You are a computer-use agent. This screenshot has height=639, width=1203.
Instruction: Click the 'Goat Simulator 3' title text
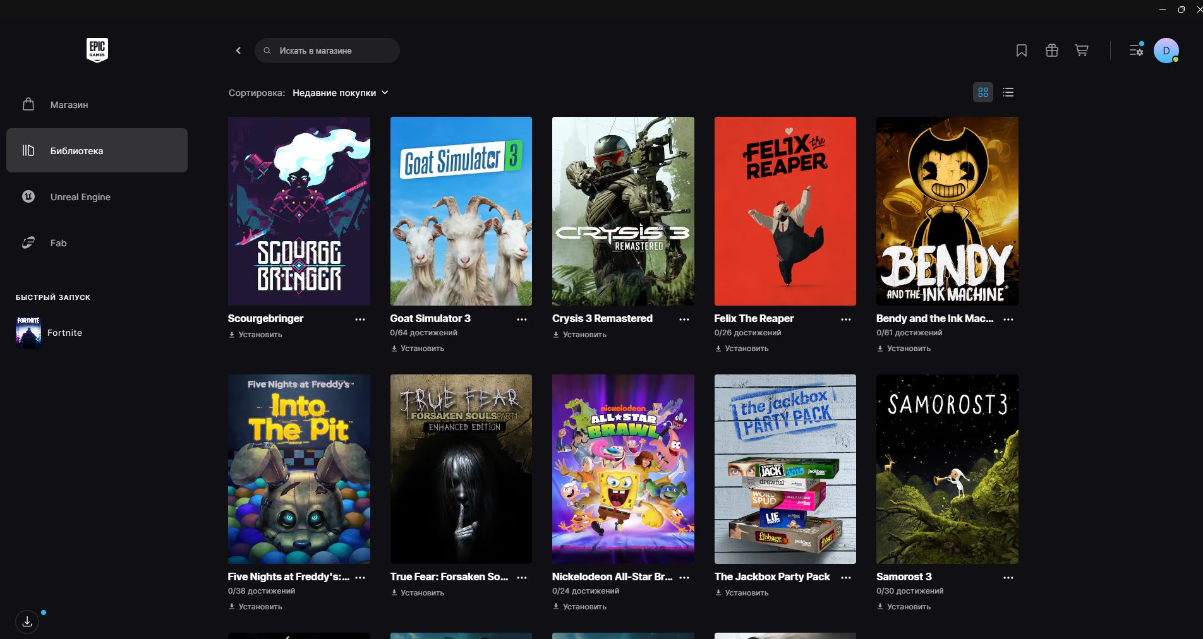tap(430, 319)
